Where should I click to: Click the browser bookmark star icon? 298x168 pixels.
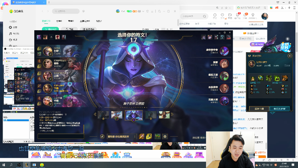[226, 8]
